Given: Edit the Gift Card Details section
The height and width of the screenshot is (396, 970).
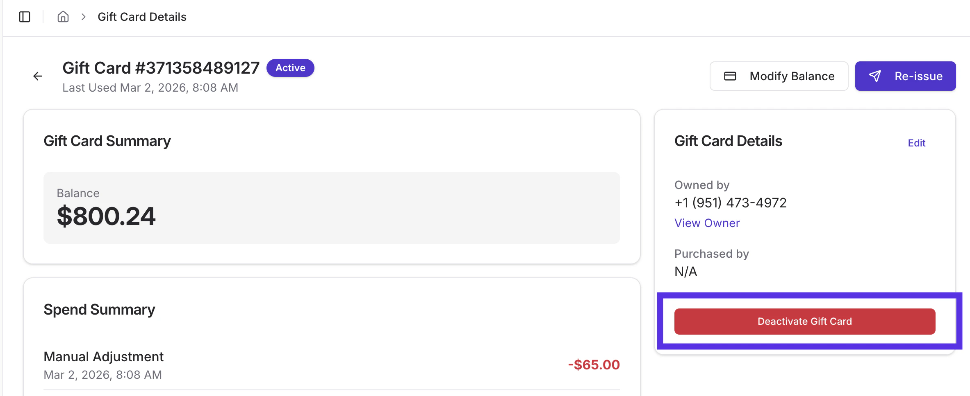Looking at the screenshot, I should pos(916,143).
